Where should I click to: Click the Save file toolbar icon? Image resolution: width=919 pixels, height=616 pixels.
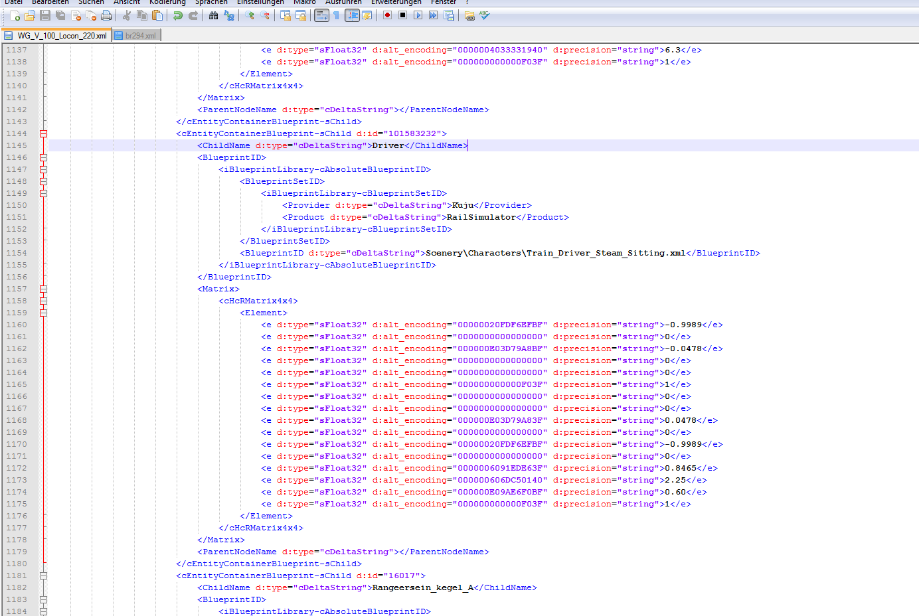coord(45,15)
